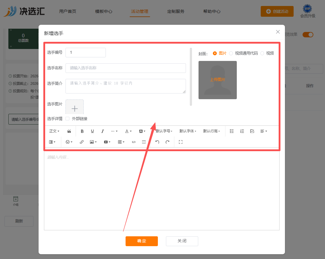Click the VIP 会员升级 badge

[308, 11]
